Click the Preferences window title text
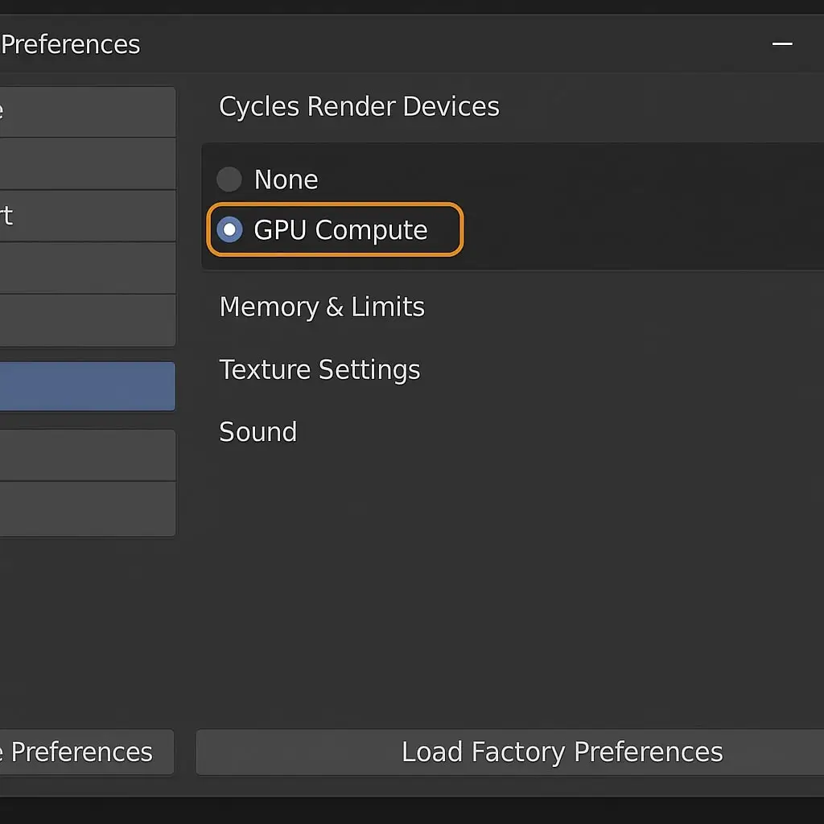The width and height of the screenshot is (824, 824). pos(71,45)
